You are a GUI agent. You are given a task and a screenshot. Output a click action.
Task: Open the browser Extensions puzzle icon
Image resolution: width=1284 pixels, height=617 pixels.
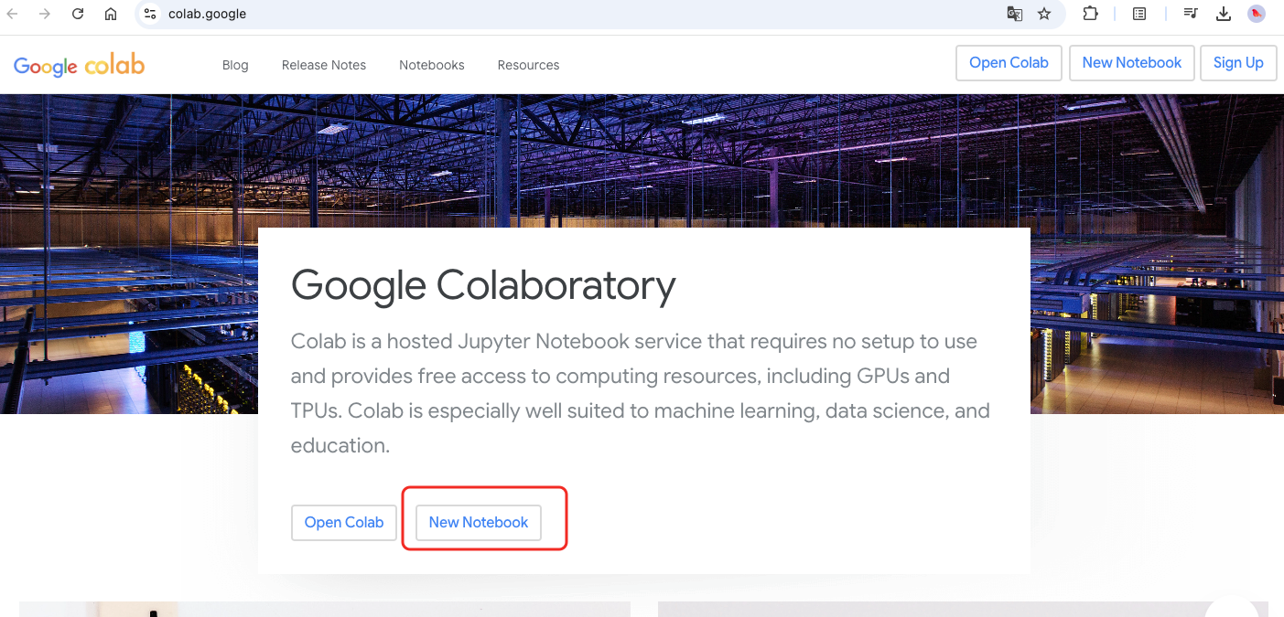pyautogui.click(x=1090, y=14)
